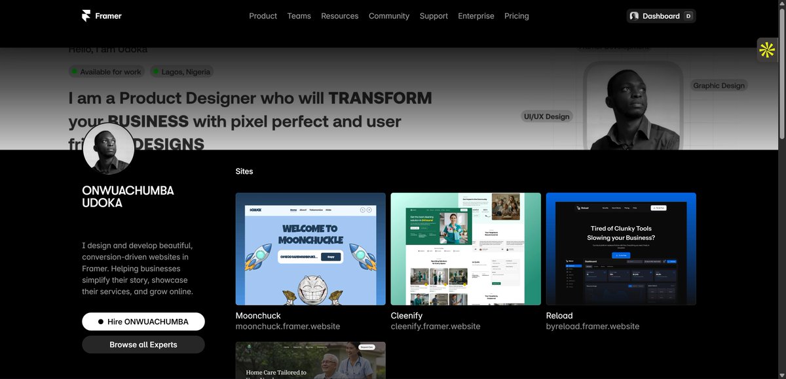Click the D keyboard shortcut badge
Image resolution: width=786 pixels, height=379 pixels.
(688, 15)
